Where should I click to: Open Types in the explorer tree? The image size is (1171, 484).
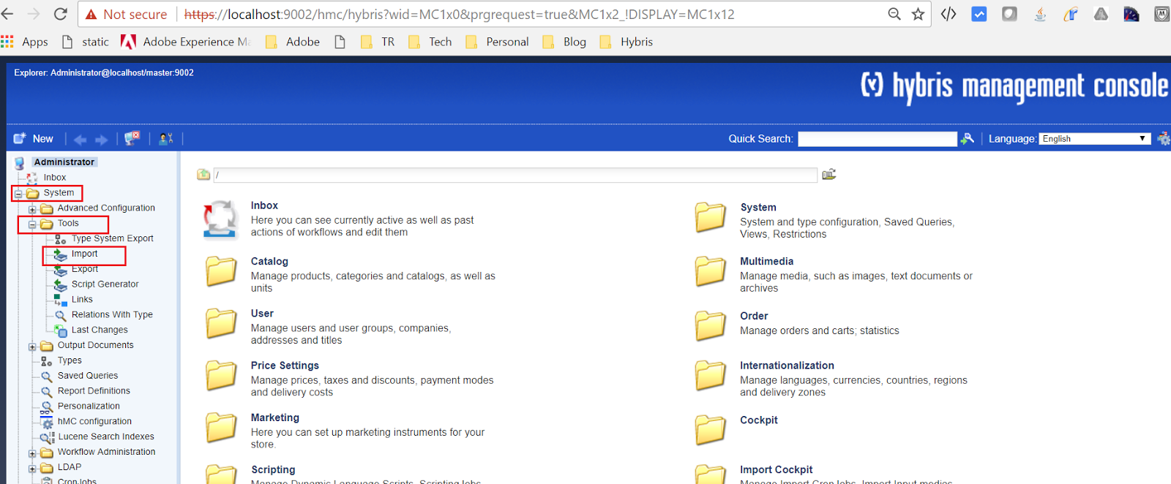pos(70,360)
